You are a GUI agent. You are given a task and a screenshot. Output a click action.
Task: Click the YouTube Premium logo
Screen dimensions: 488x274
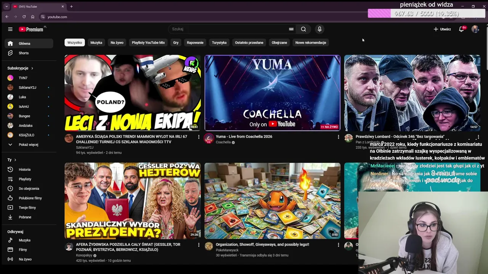point(32,29)
